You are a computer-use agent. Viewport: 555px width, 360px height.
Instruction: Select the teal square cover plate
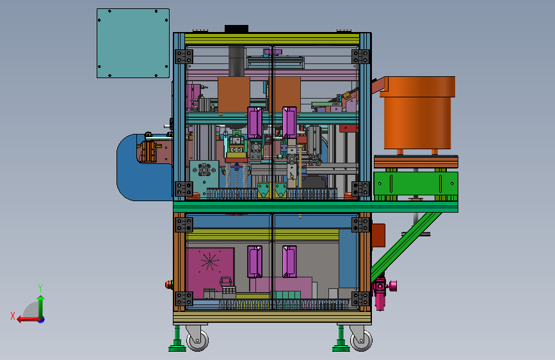coord(133,43)
